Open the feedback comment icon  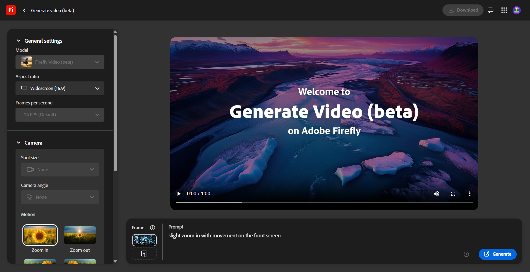[x=490, y=10]
